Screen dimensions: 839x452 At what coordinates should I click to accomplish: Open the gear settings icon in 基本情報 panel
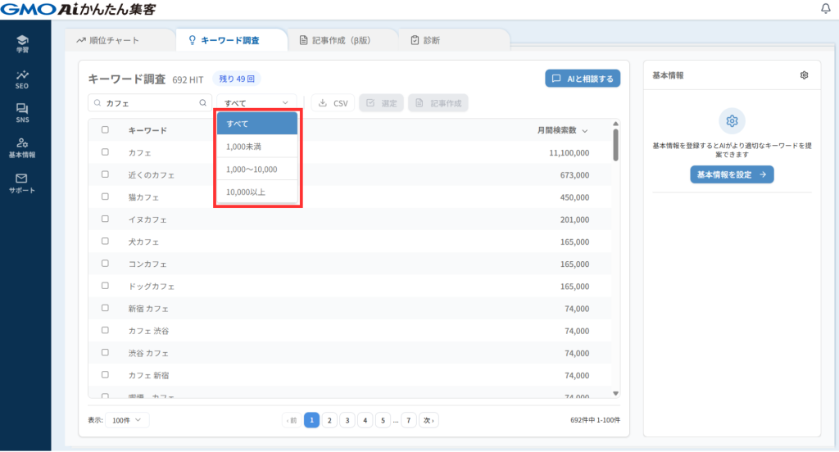[x=804, y=75]
